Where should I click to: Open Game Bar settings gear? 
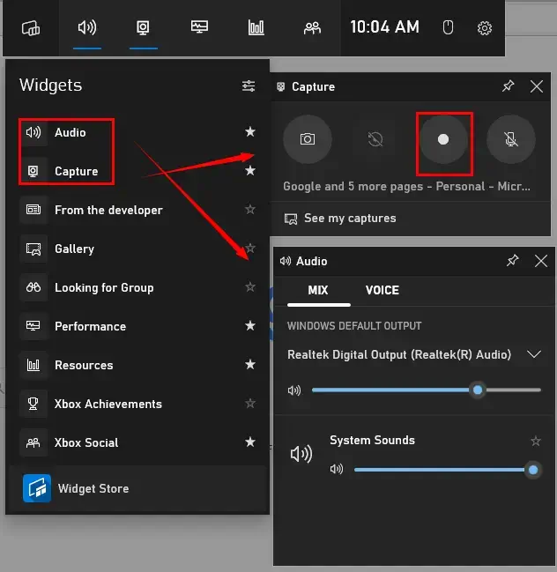(x=485, y=28)
